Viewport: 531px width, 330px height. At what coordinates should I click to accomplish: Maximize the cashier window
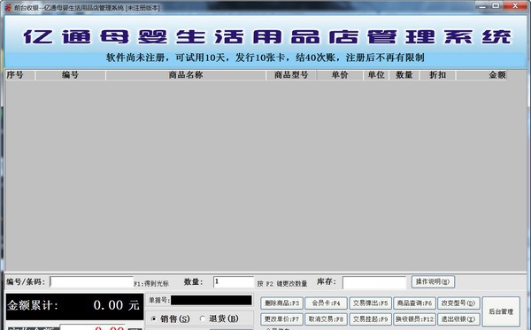(x=496, y=6)
